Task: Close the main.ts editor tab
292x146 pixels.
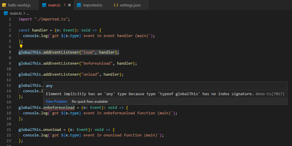Action: pyautogui.click(x=69, y=5)
